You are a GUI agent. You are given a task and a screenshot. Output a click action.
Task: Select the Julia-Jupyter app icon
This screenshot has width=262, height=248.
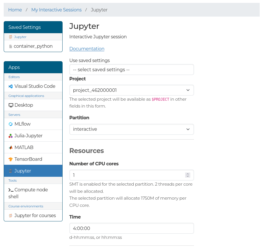coord(10,136)
